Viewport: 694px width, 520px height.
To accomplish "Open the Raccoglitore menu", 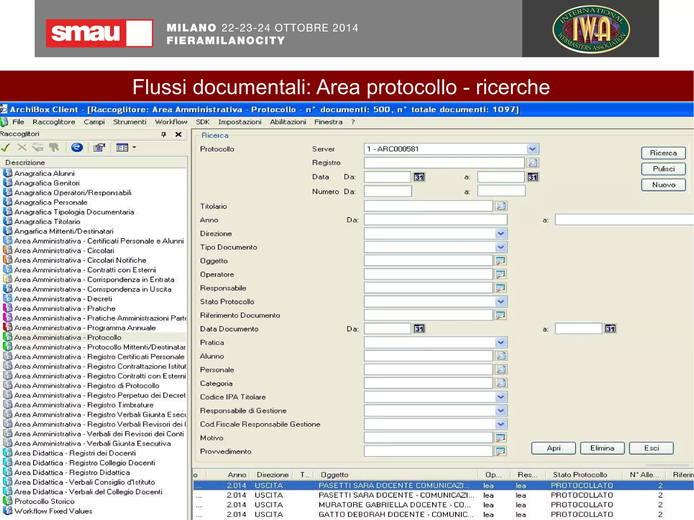I will tap(54, 122).
